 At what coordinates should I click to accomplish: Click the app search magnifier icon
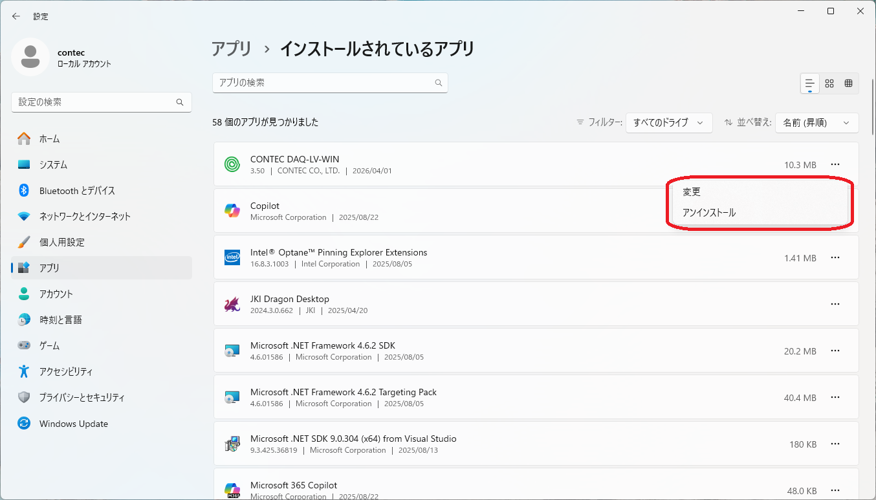(x=439, y=83)
